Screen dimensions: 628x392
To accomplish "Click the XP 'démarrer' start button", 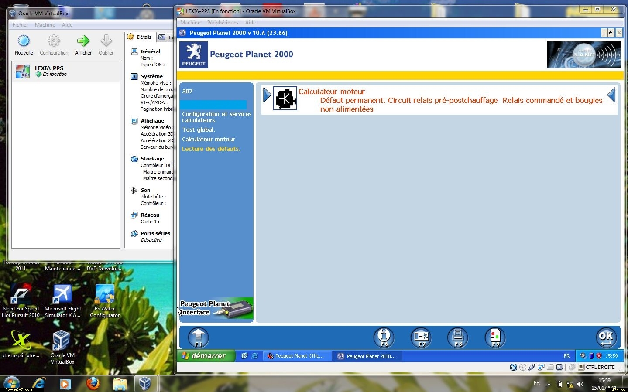I will (x=204, y=356).
